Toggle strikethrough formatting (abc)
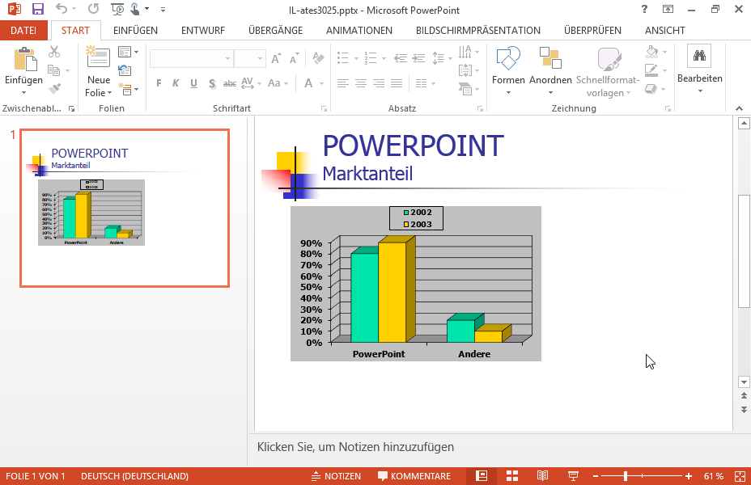This screenshot has width=751, height=485. tap(230, 83)
